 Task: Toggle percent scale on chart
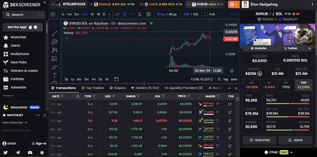pyautogui.click(x=219, y=79)
